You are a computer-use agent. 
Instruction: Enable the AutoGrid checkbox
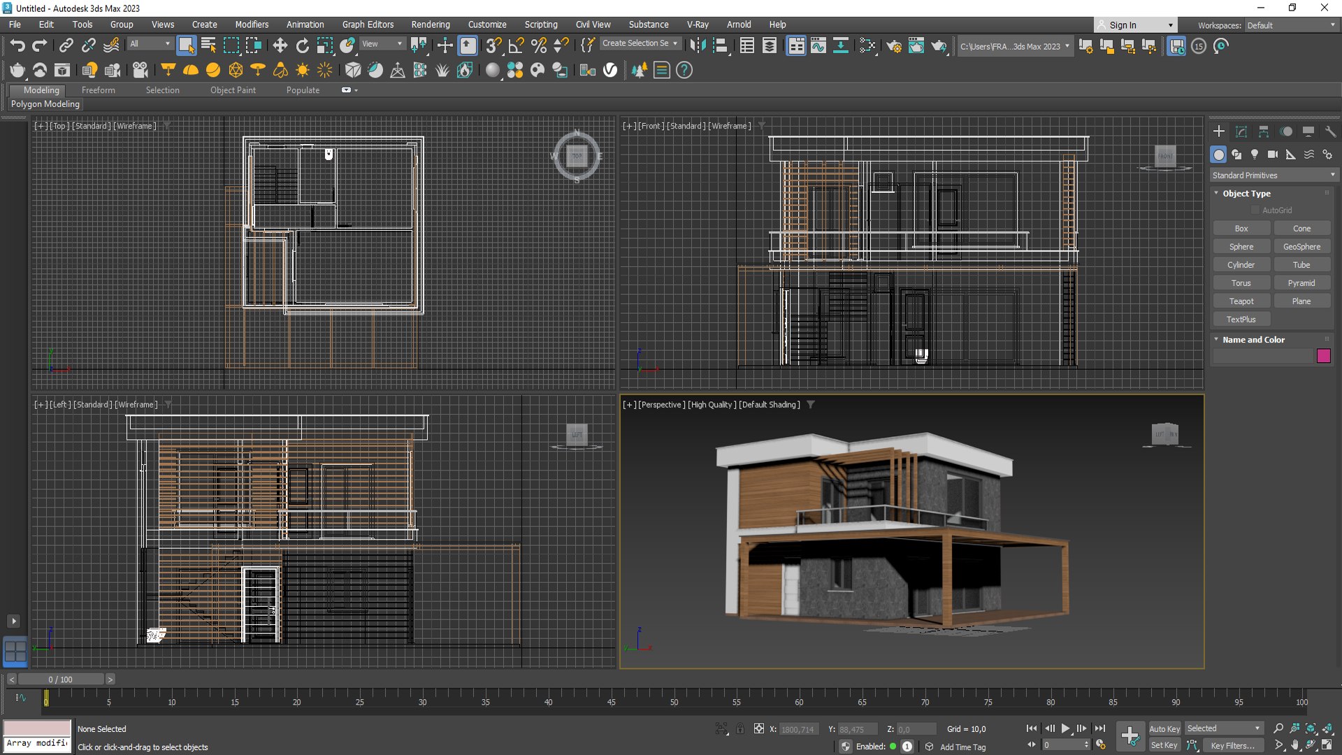(x=1255, y=210)
